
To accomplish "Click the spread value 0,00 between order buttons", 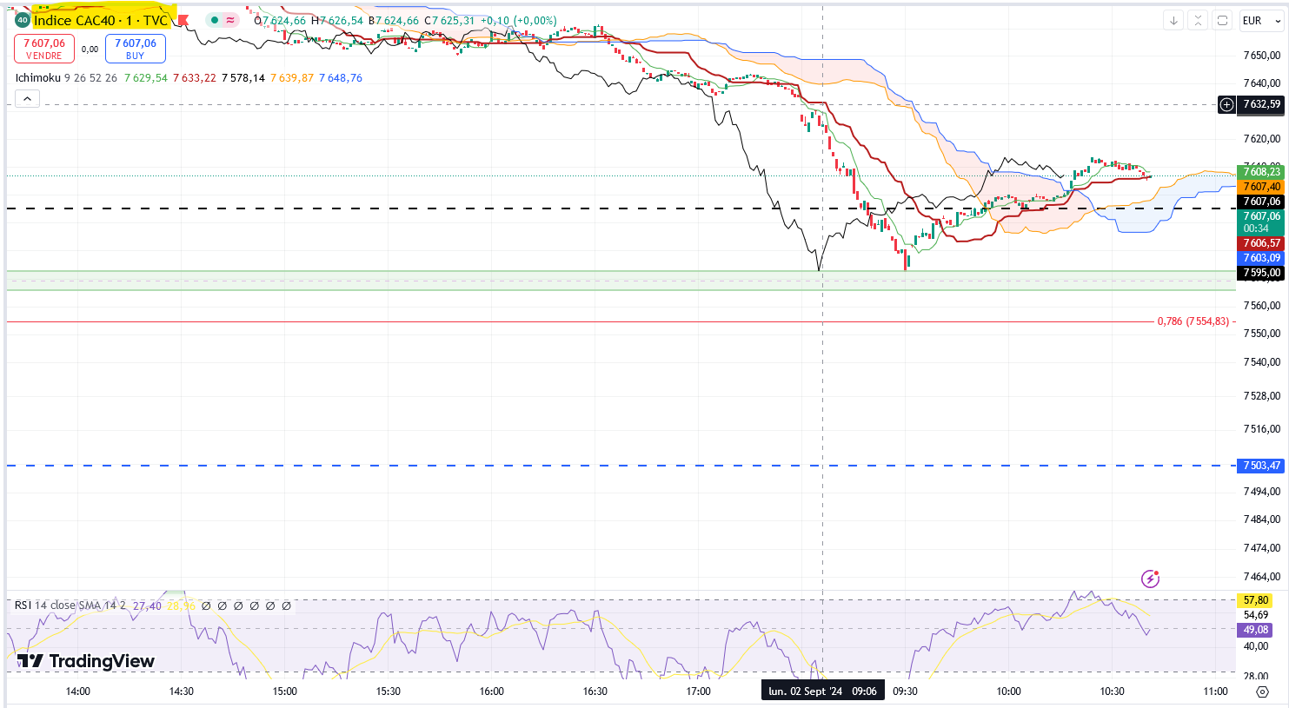I will [x=90, y=50].
